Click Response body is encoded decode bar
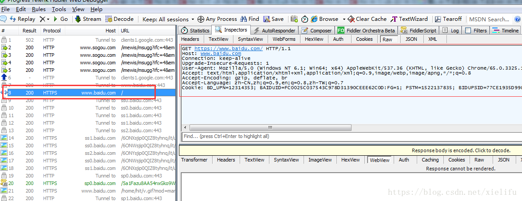This screenshot has width=522, height=201. (350, 150)
